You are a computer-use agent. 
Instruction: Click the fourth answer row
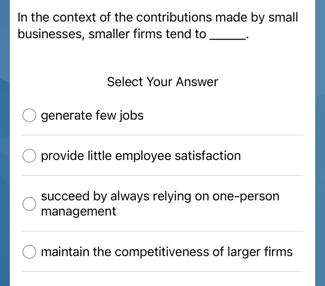point(162,251)
